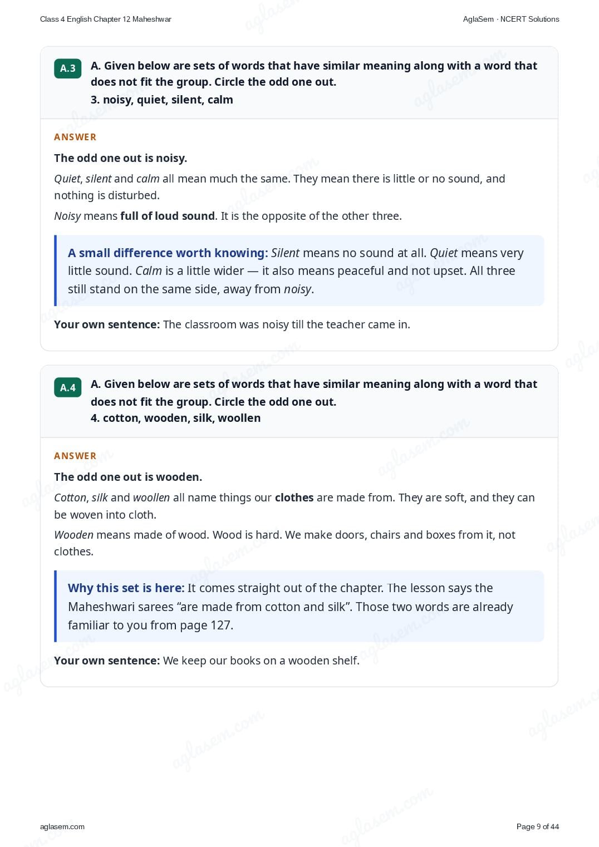This screenshot has width=599, height=847.
Task: Click the green A.4 question badge
Action: click(68, 387)
